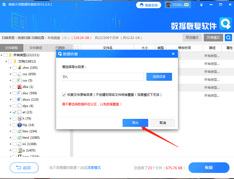234x179 pixels.
Task: Uncheck the et (23) file type
Action: pyautogui.click(x=15, y=112)
